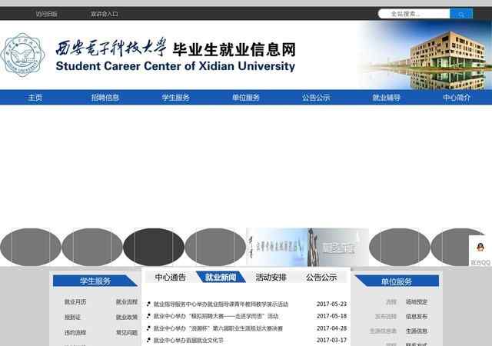
Task: Open the 违约流程 student service link
Action: point(75,332)
